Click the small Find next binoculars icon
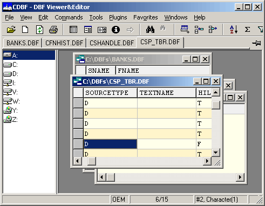This screenshot has height=206, width=265. click(163, 28)
